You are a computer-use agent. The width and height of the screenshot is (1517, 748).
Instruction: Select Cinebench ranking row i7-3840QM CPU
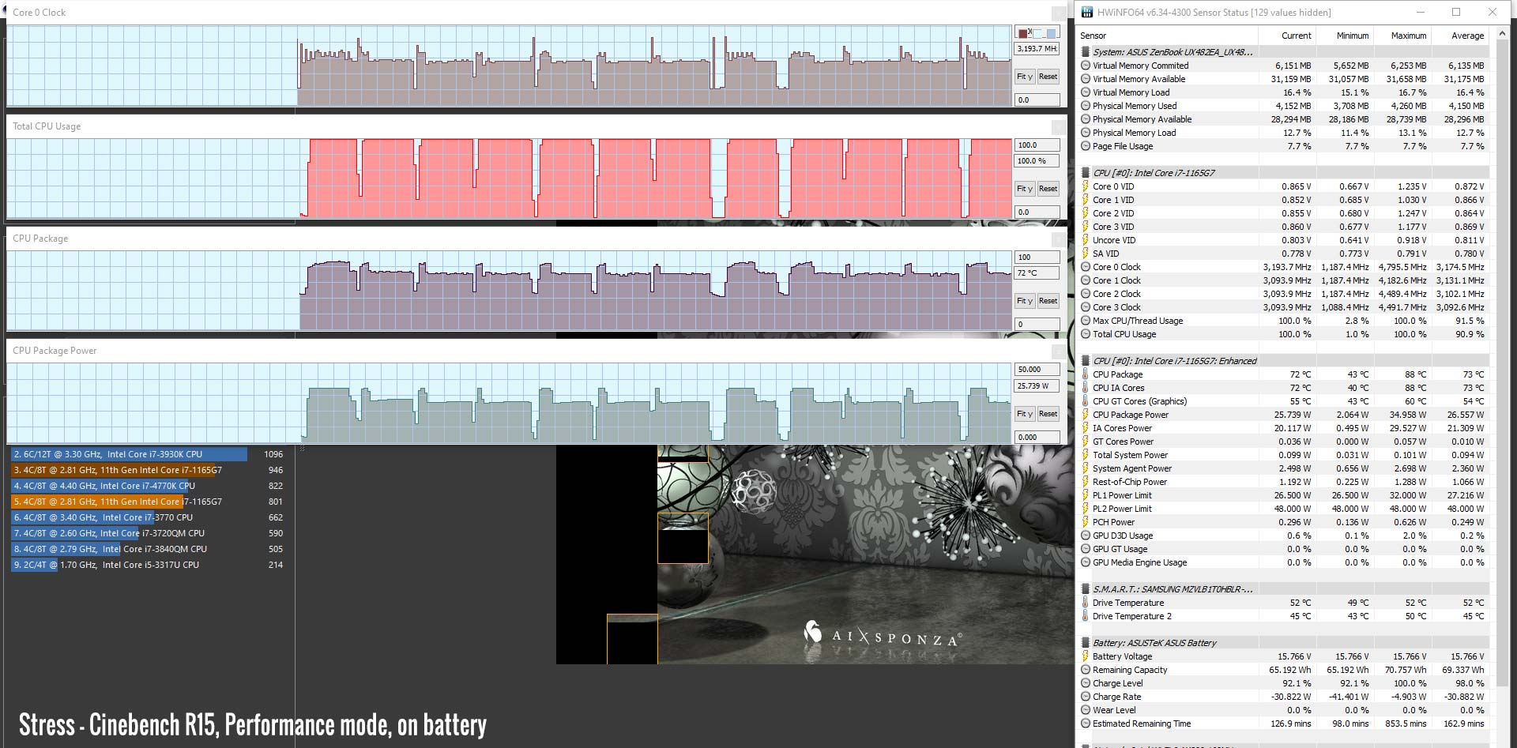(148, 549)
